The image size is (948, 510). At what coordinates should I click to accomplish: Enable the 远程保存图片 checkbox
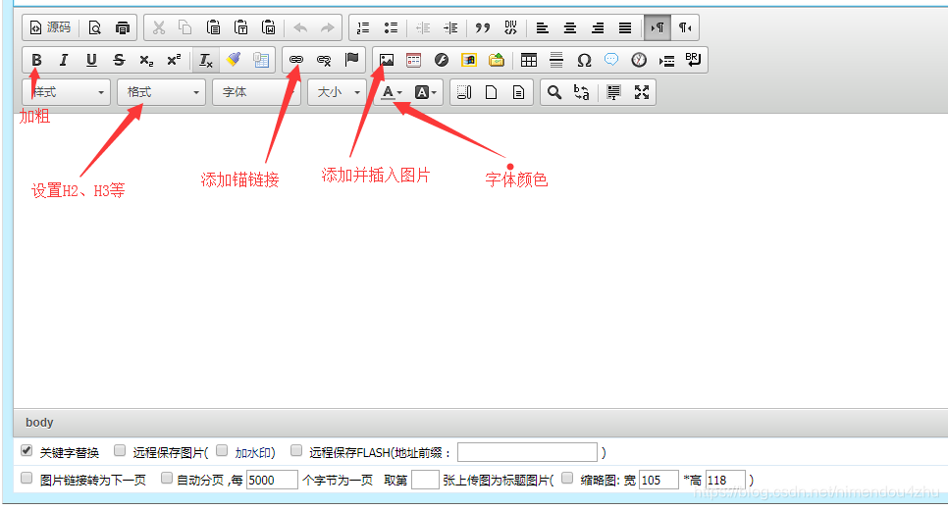(x=120, y=451)
